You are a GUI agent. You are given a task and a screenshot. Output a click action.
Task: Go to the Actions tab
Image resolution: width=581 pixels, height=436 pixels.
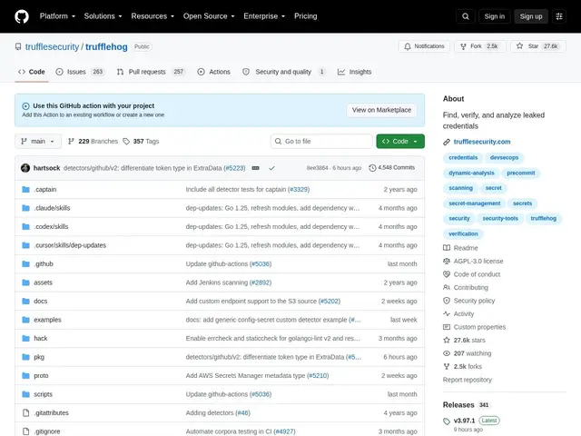click(x=214, y=72)
